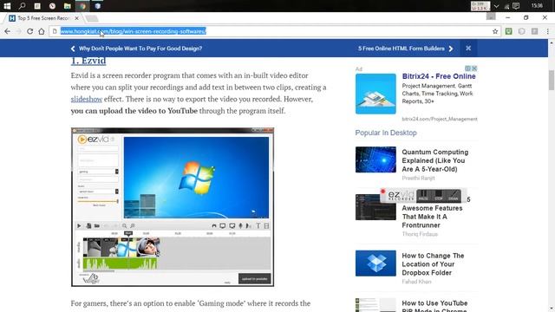Go back to the previous page
The height and width of the screenshot is (312, 555).
point(8,31)
